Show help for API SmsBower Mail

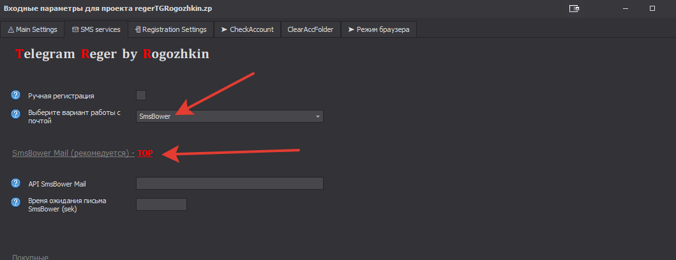(15, 183)
